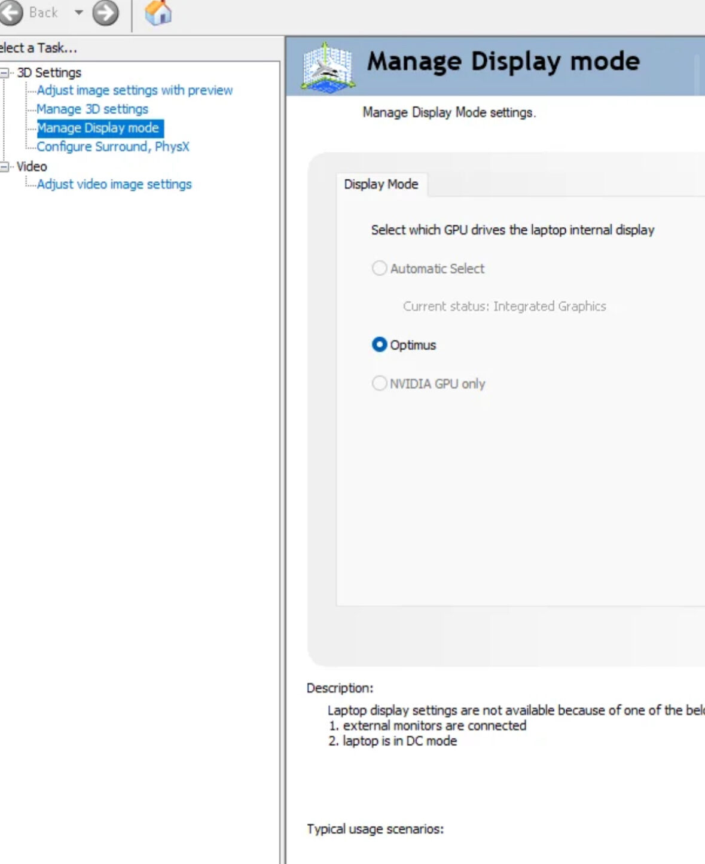This screenshot has width=705, height=864.
Task: Click the Manage Display mode header icon
Action: pyautogui.click(x=326, y=67)
